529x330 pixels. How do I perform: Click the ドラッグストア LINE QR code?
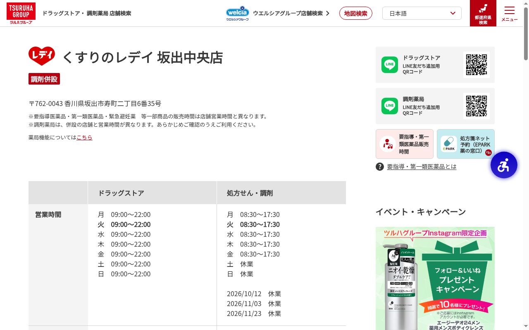[x=477, y=65]
